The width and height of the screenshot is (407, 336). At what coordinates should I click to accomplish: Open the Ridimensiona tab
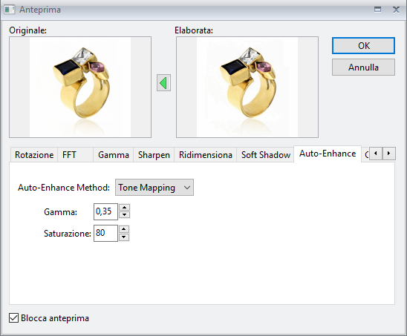coord(205,155)
